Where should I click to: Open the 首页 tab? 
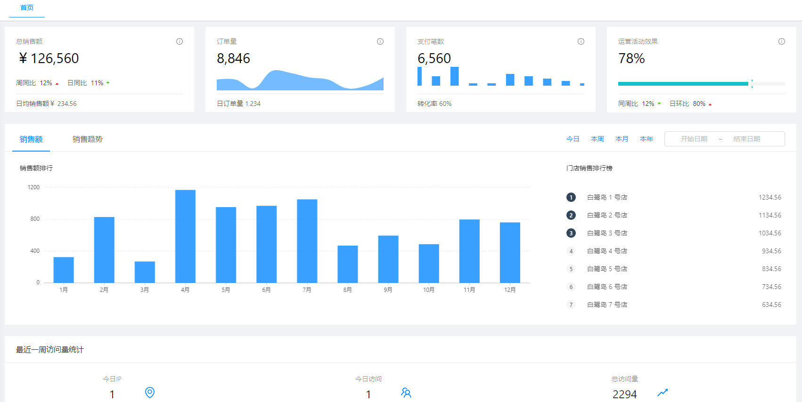point(27,8)
